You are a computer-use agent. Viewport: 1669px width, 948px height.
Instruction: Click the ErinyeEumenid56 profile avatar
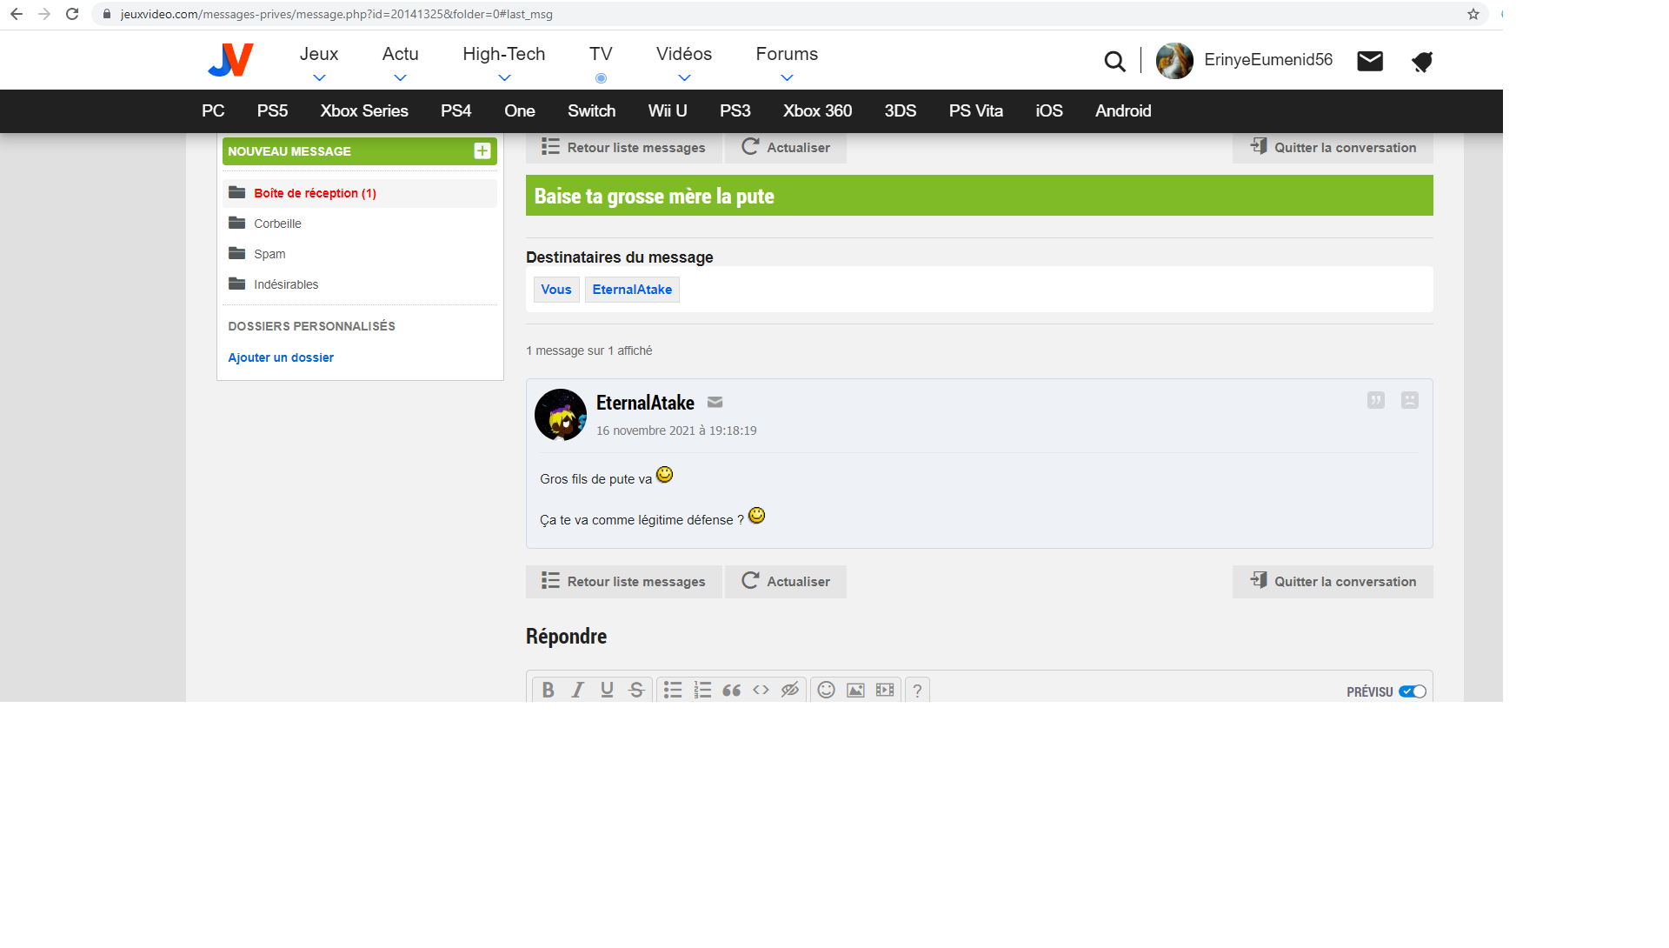tap(1174, 61)
